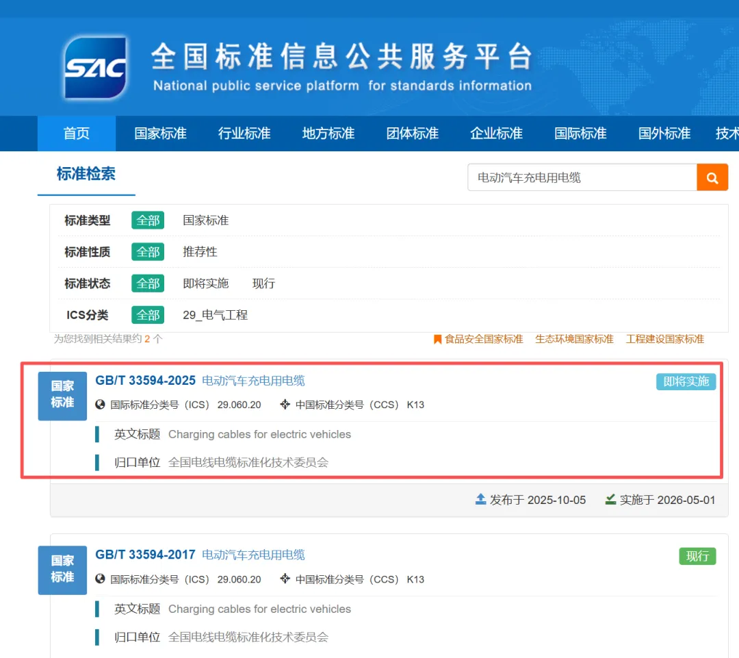Click ICS number 29.060.20 of 2017 standard

click(239, 579)
